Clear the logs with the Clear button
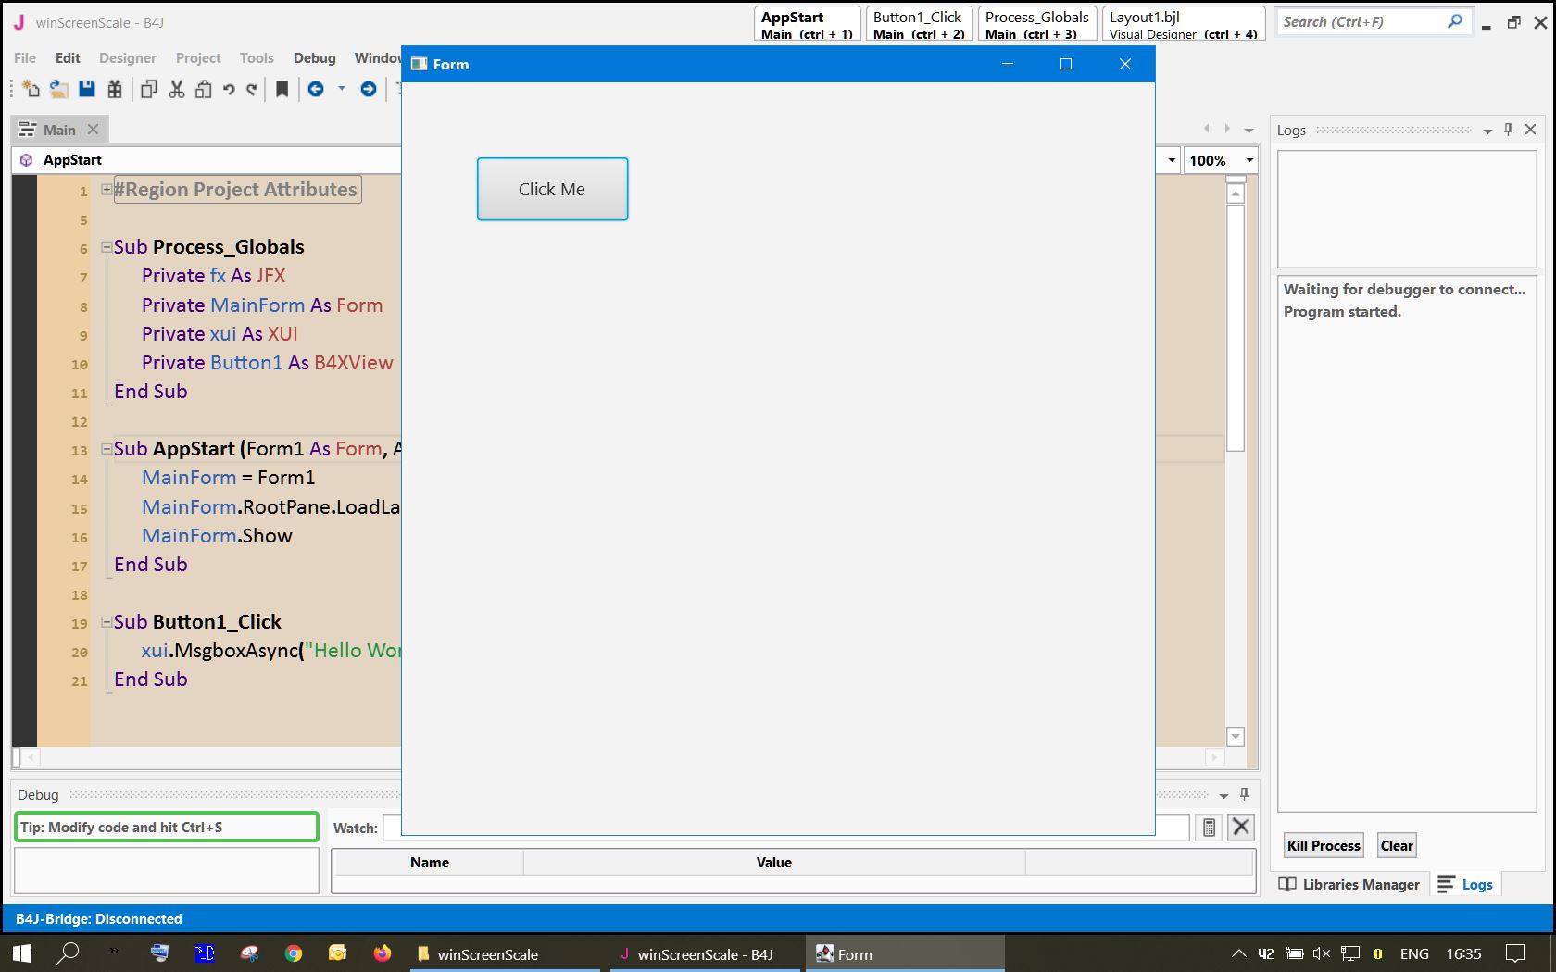The height and width of the screenshot is (972, 1556). point(1397,845)
